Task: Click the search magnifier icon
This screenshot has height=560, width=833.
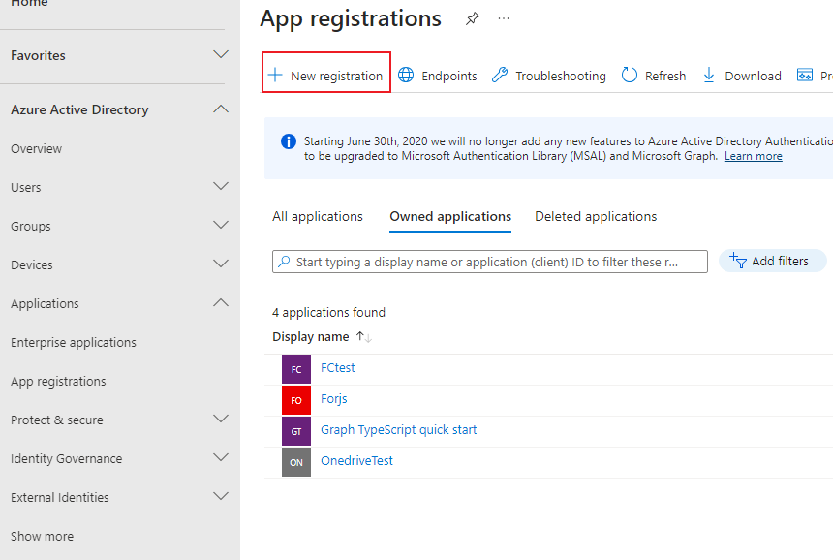Action: [x=284, y=262]
